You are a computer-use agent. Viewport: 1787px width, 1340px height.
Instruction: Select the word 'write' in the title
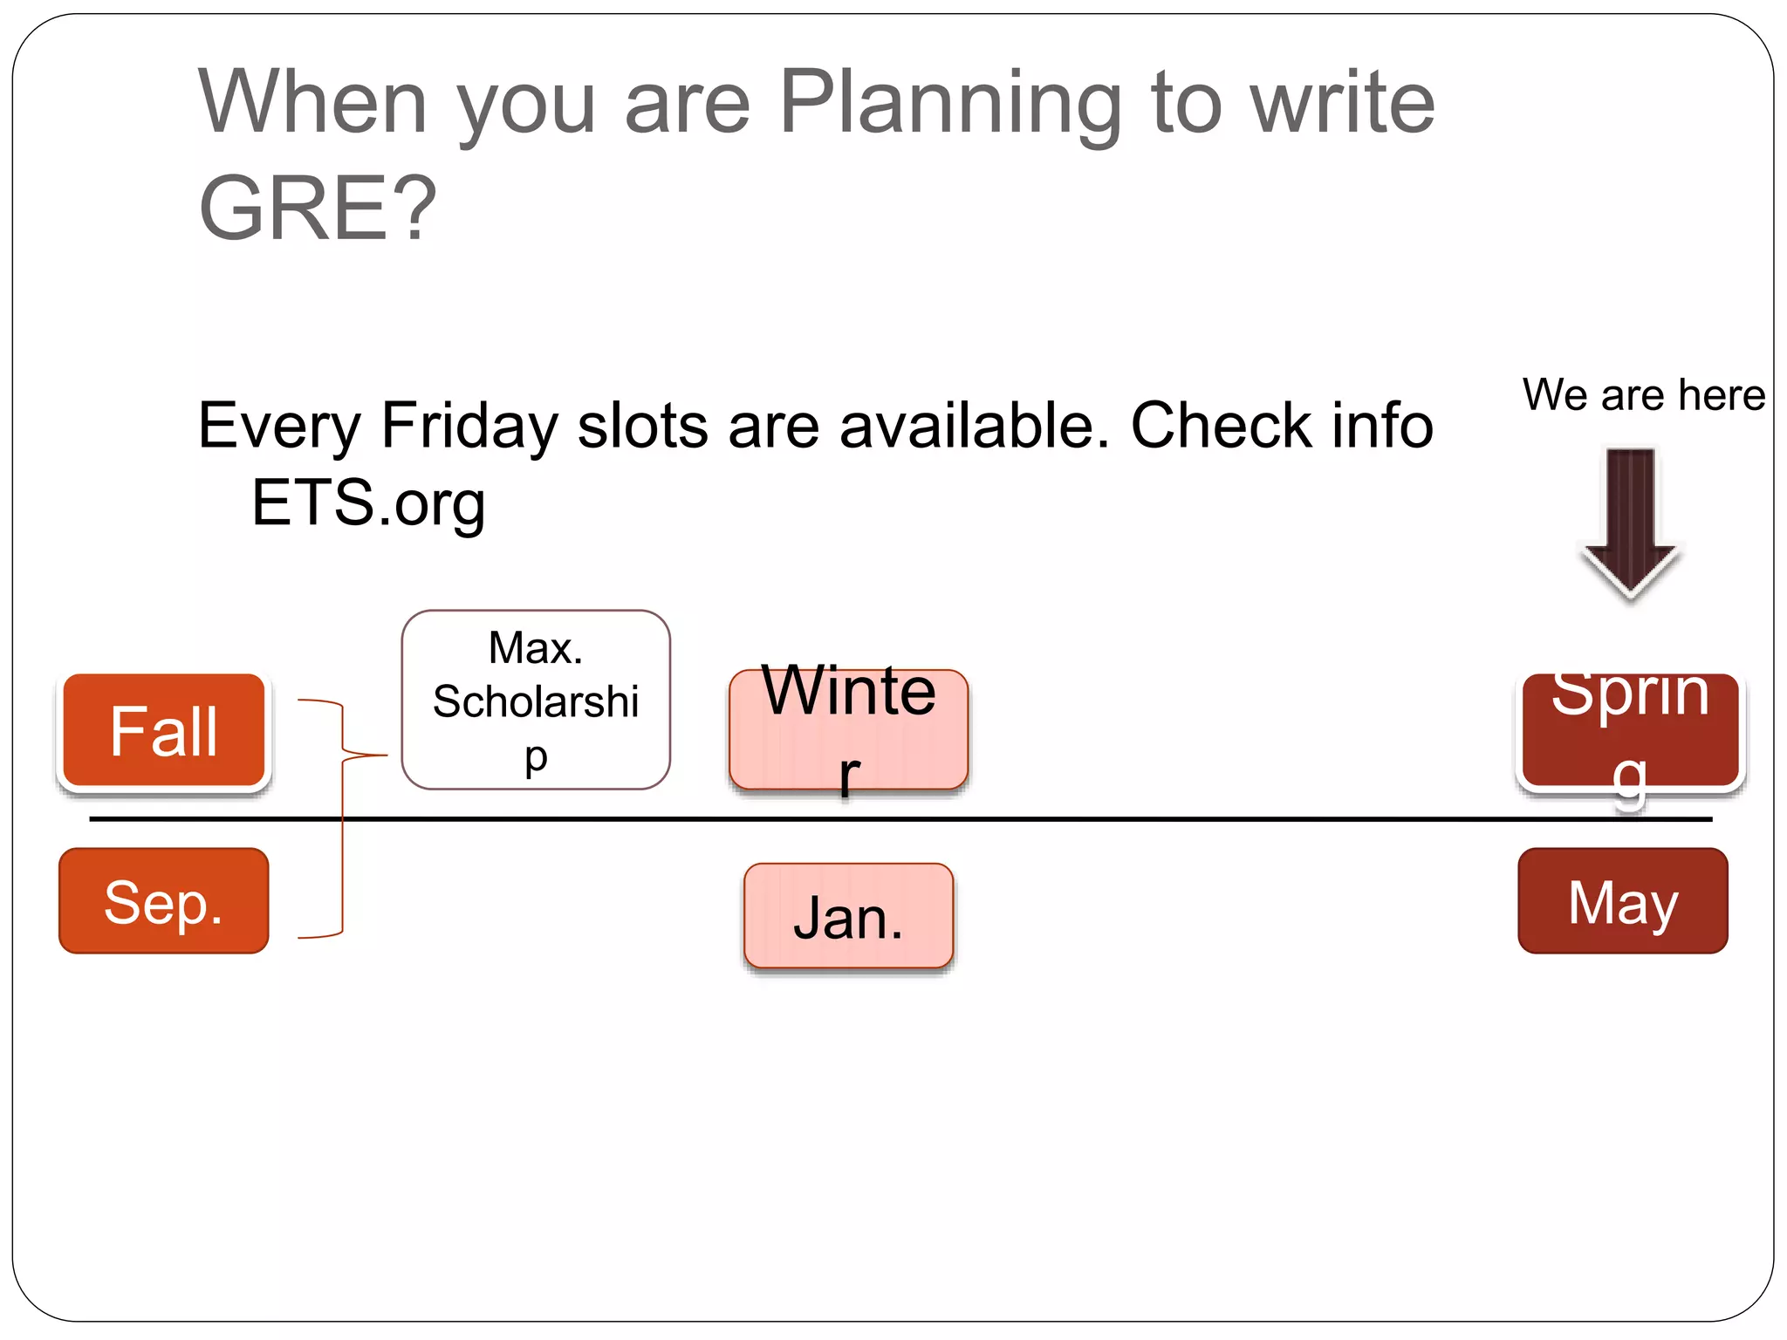(x=1342, y=102)
